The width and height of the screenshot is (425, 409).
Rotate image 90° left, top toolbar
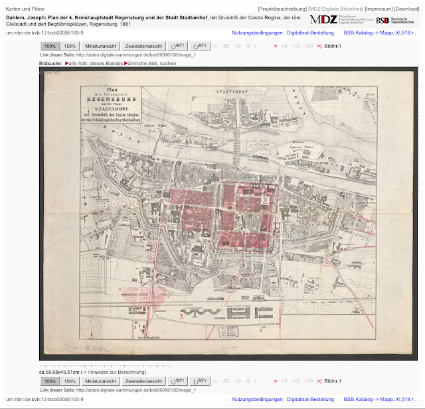point(177,46)
